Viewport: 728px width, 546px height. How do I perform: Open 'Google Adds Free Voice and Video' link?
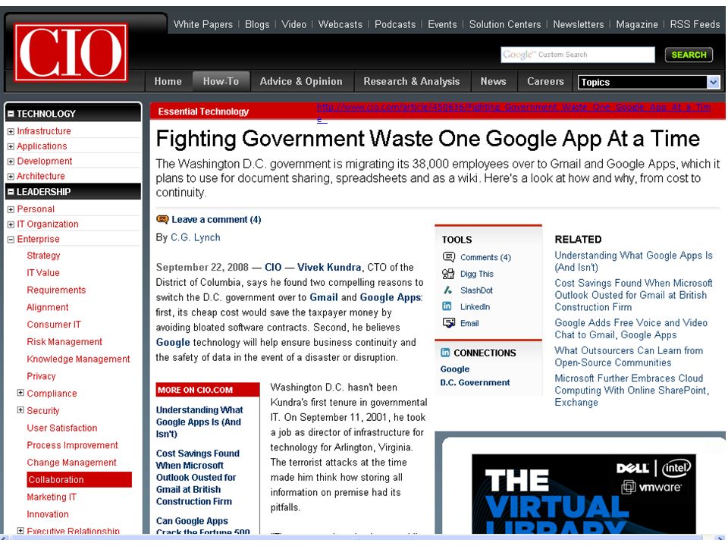[631, 328]
